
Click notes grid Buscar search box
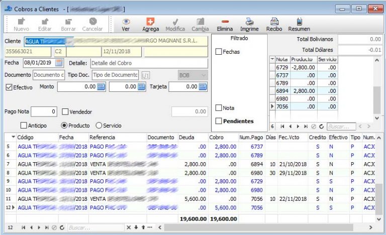coord(341,127)
